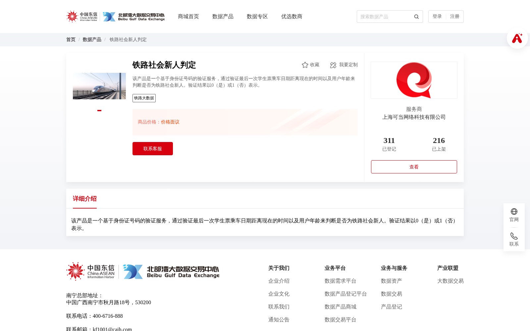
Task: Click the search magnifier icon
Action: point(416,17)
